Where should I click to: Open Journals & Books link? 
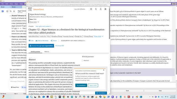tap(80, 9)
